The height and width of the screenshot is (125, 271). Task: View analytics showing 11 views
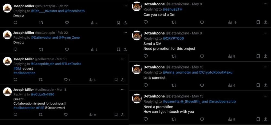(93, 115)
